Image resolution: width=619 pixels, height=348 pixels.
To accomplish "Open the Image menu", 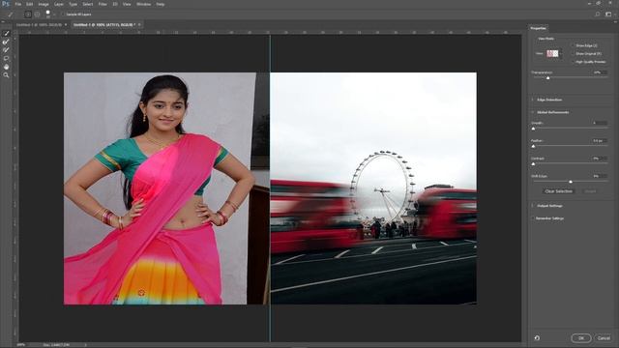I will pyautogui.click(x=44, y=4).
